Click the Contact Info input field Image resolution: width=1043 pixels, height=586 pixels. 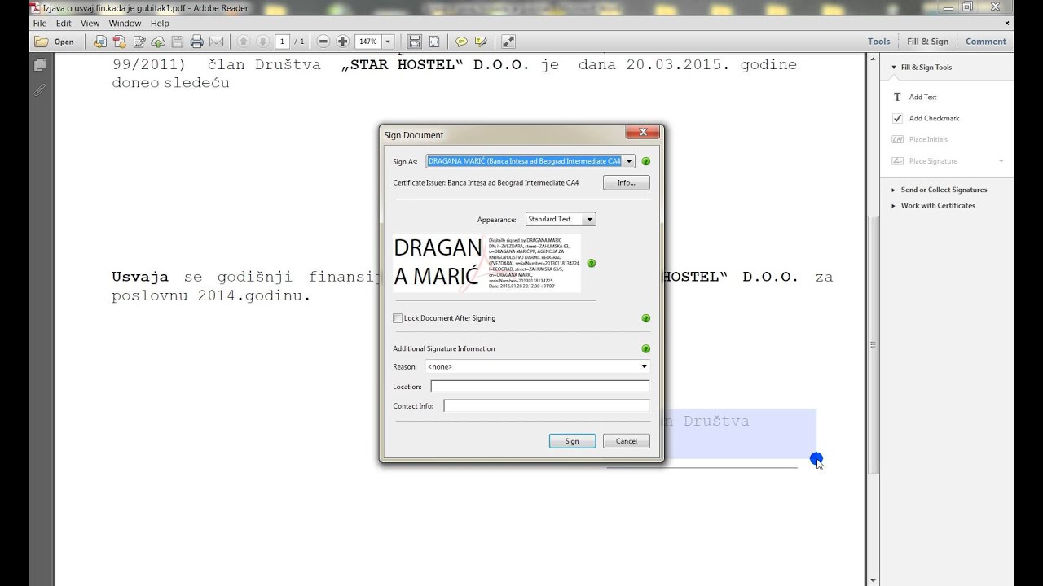547,405
